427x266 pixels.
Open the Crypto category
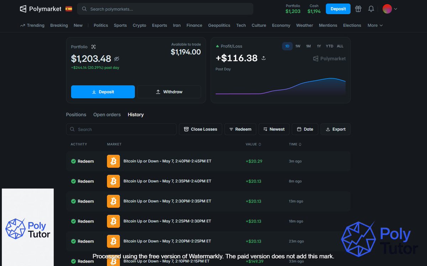pyautogui.click(x=139, y=25)
